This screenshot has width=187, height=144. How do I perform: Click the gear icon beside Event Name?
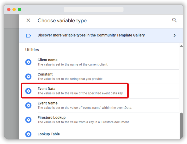(28, 105)
